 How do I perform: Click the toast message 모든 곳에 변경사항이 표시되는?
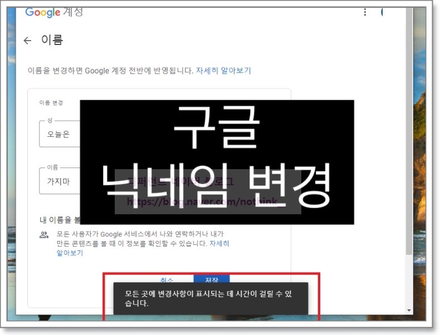(x=211, y=298)
